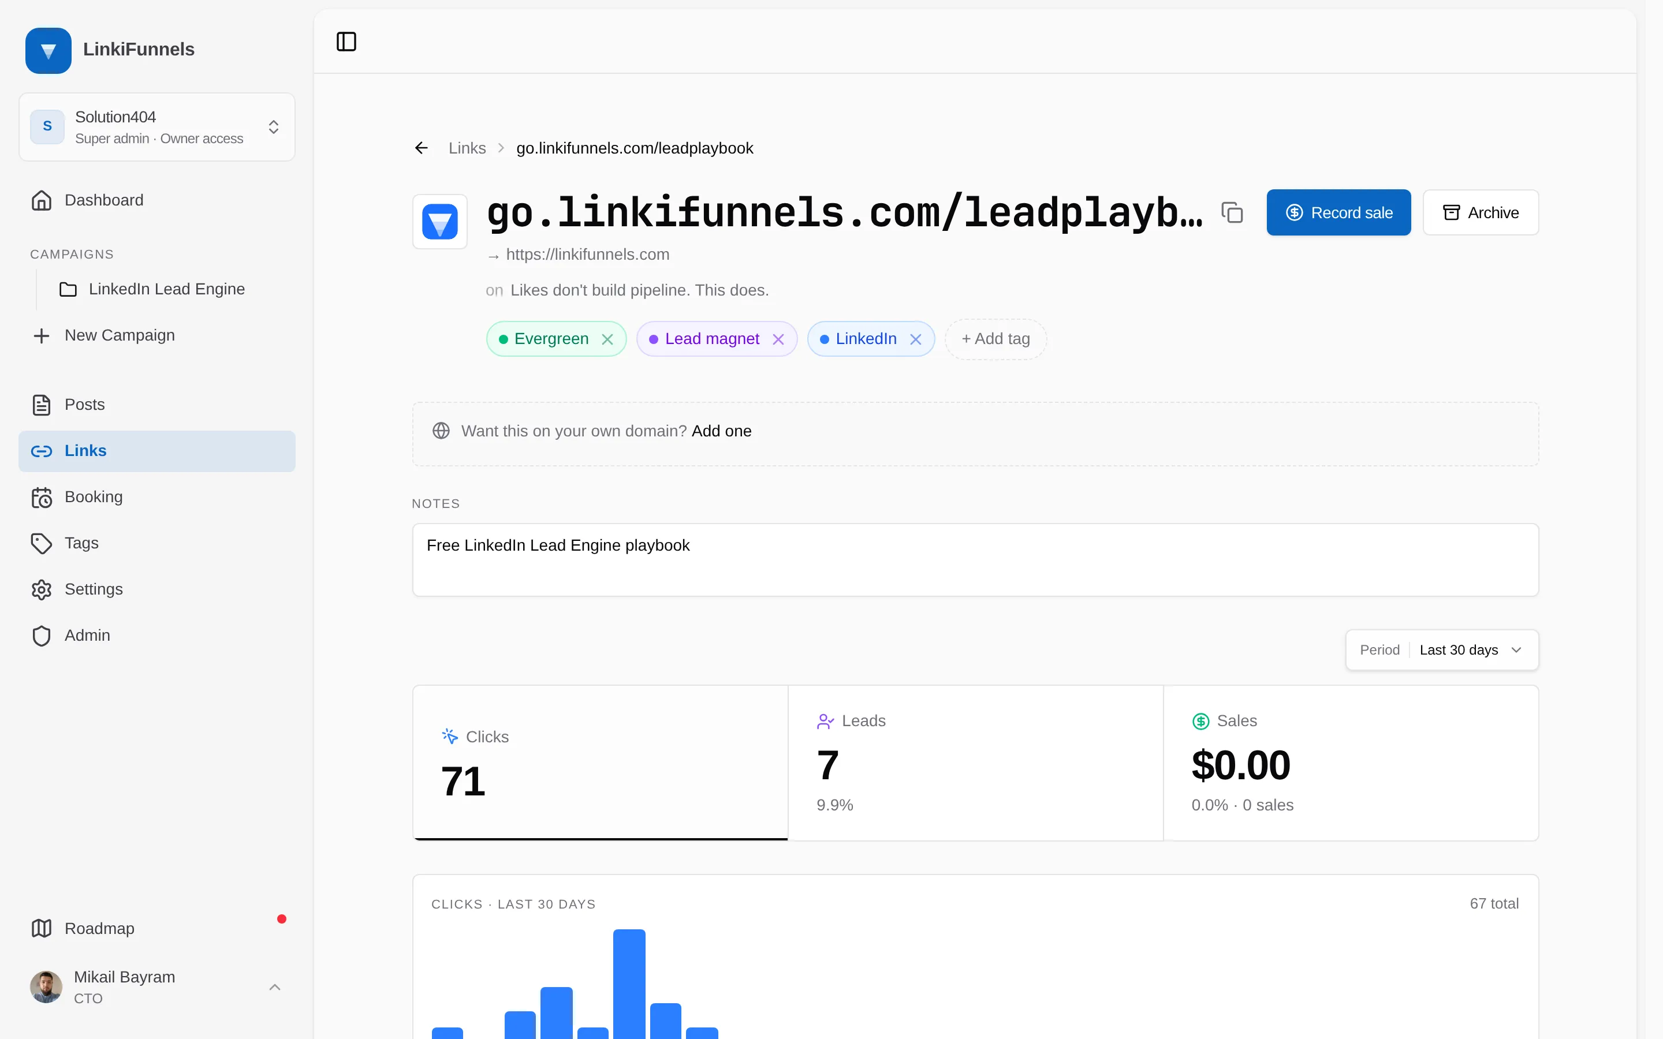The image size is (1663, 1039).
Task: Click the Links breadcrumb
Action: pos(467,148)
